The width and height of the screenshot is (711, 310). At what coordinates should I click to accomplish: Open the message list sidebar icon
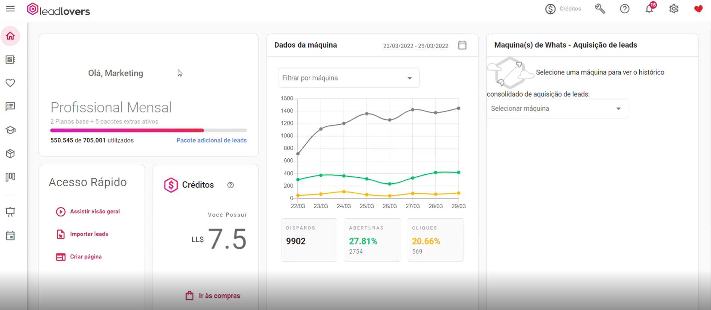click(10, 107)
